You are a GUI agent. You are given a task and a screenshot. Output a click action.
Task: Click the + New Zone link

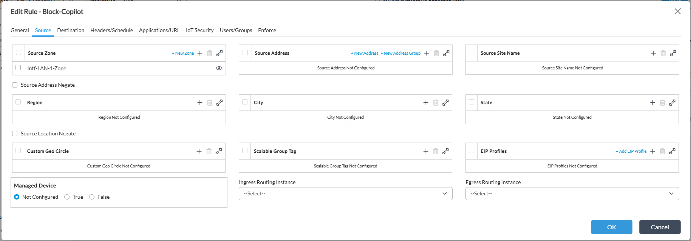tap(183, 53)
